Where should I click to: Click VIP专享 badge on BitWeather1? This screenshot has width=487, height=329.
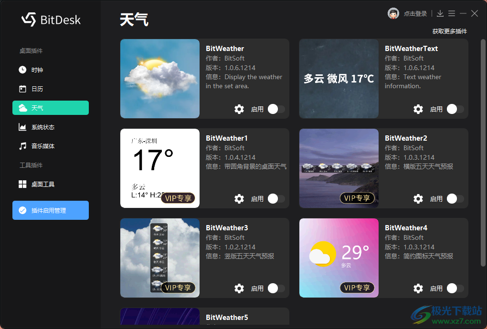pyautogui.click(x=178, y=198)
